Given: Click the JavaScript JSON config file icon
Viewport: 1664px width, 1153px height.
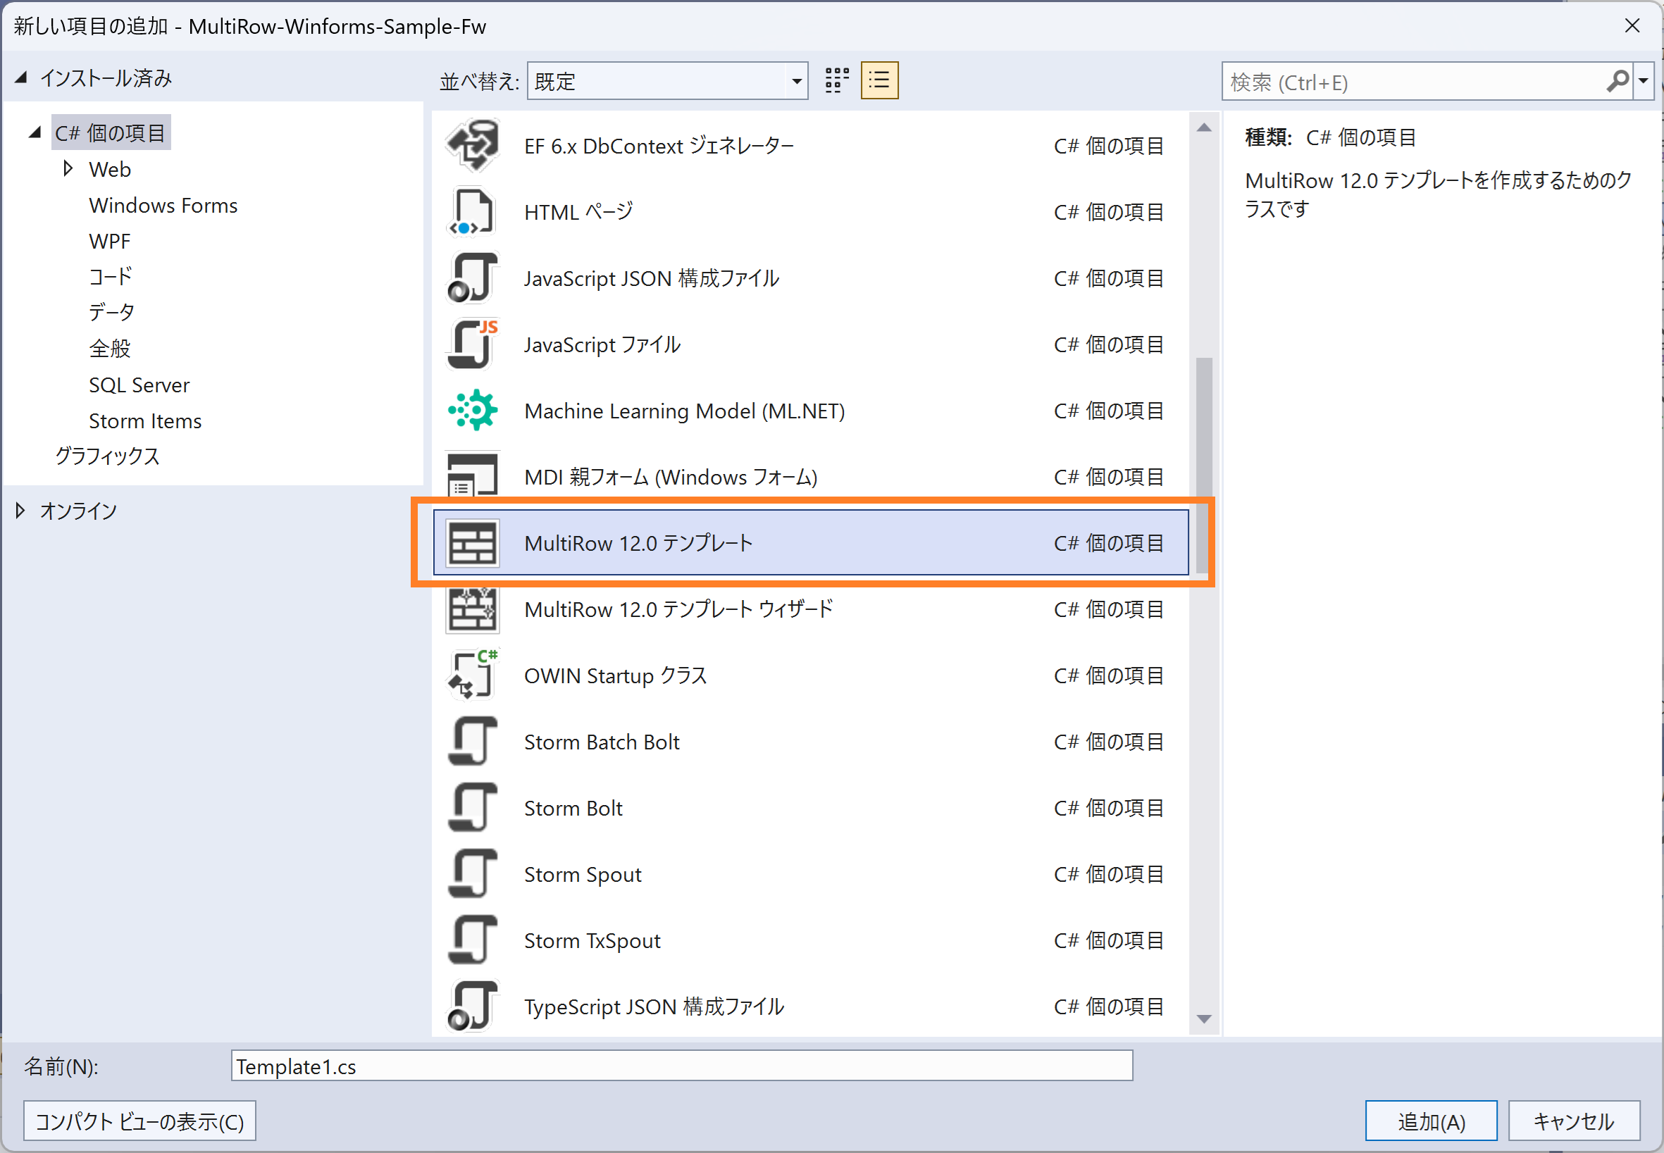Looking at the screenshot, I should click(473, 278).
